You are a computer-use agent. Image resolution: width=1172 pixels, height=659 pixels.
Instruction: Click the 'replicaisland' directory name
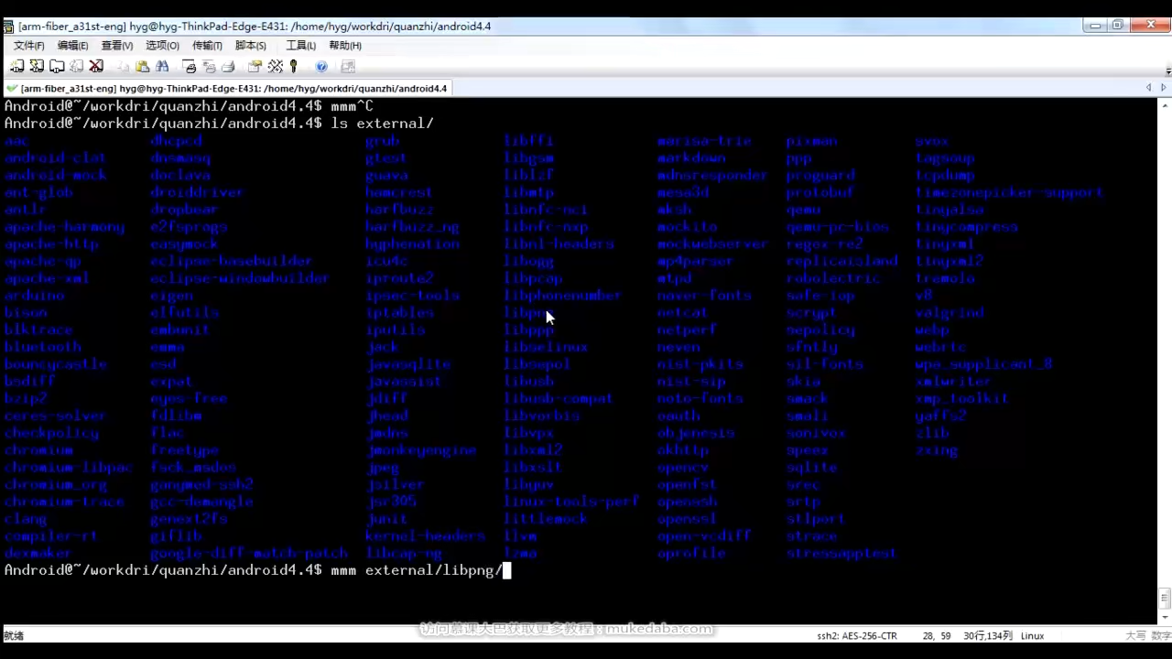point(842,261)
